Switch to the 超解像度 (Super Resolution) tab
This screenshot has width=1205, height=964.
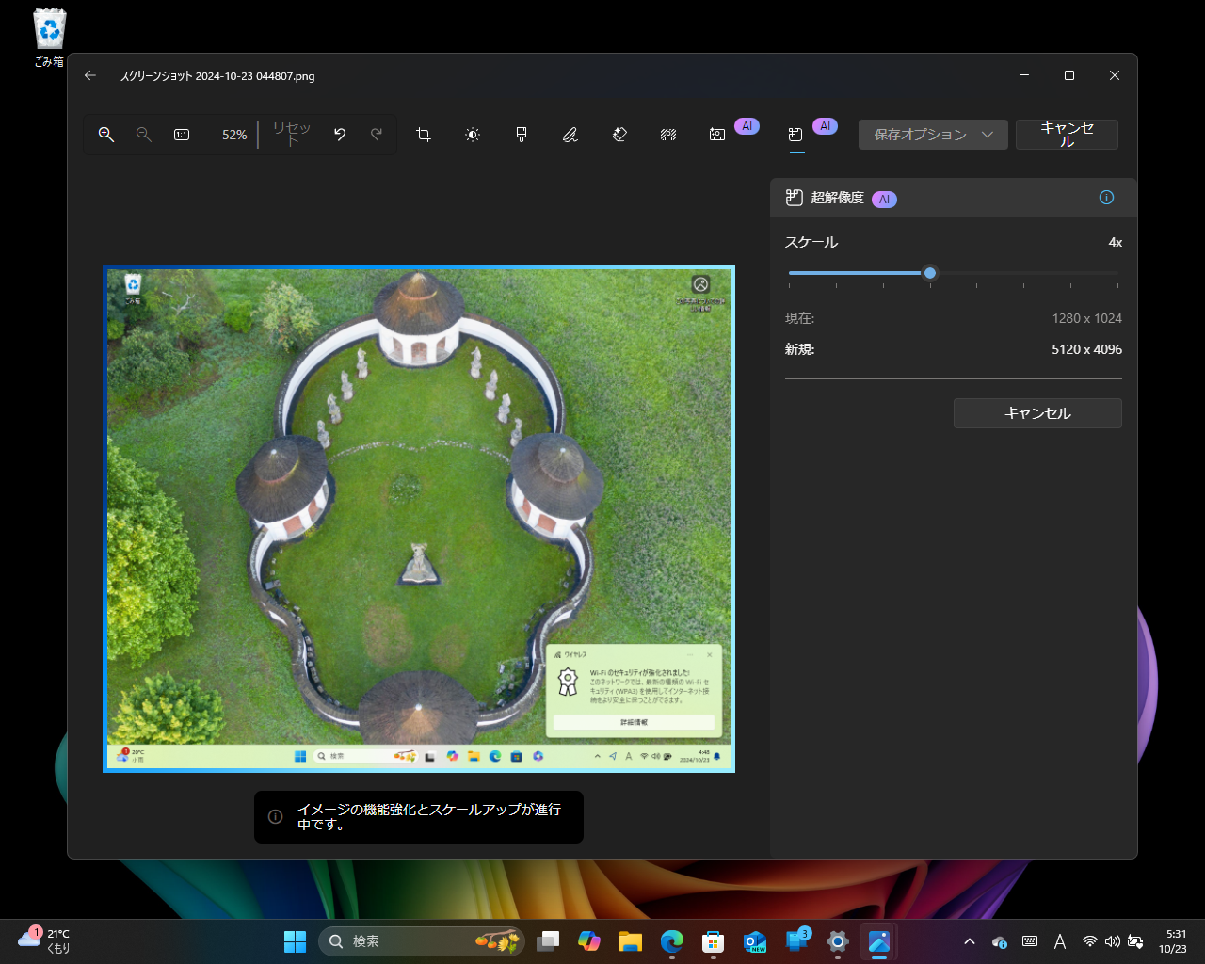point(795,134)
